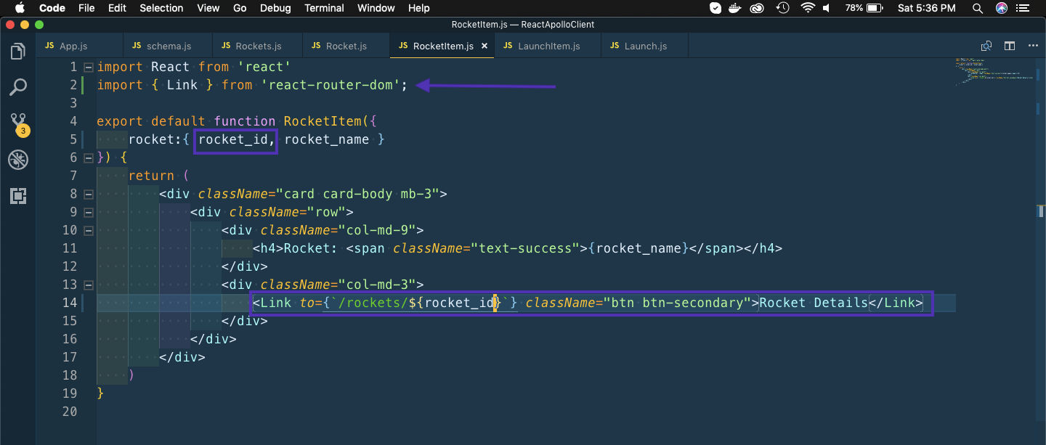
Task: Click the clock showing Sat 5:36 PM
Action: [927, 8]
